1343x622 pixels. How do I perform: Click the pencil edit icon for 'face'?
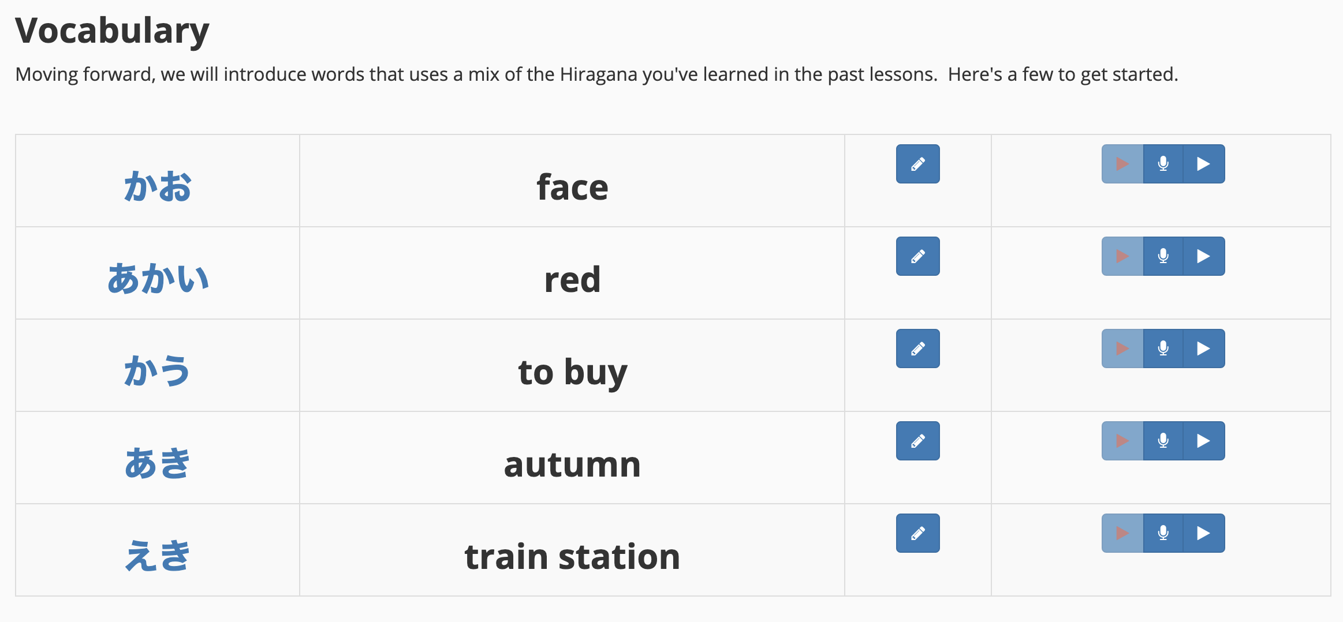pyautogui.click(x=917, y=164)
